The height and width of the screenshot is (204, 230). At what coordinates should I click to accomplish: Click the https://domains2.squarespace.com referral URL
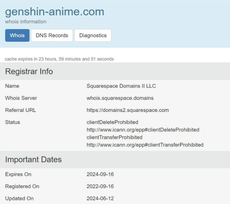pyautogui.click(x=127, y=110)
